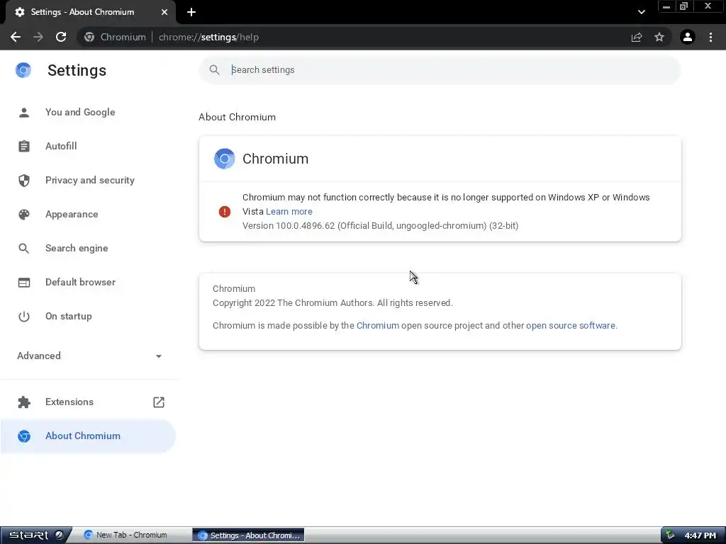Share this page via share icon
The image size is (726, 544).
point(637,37)
